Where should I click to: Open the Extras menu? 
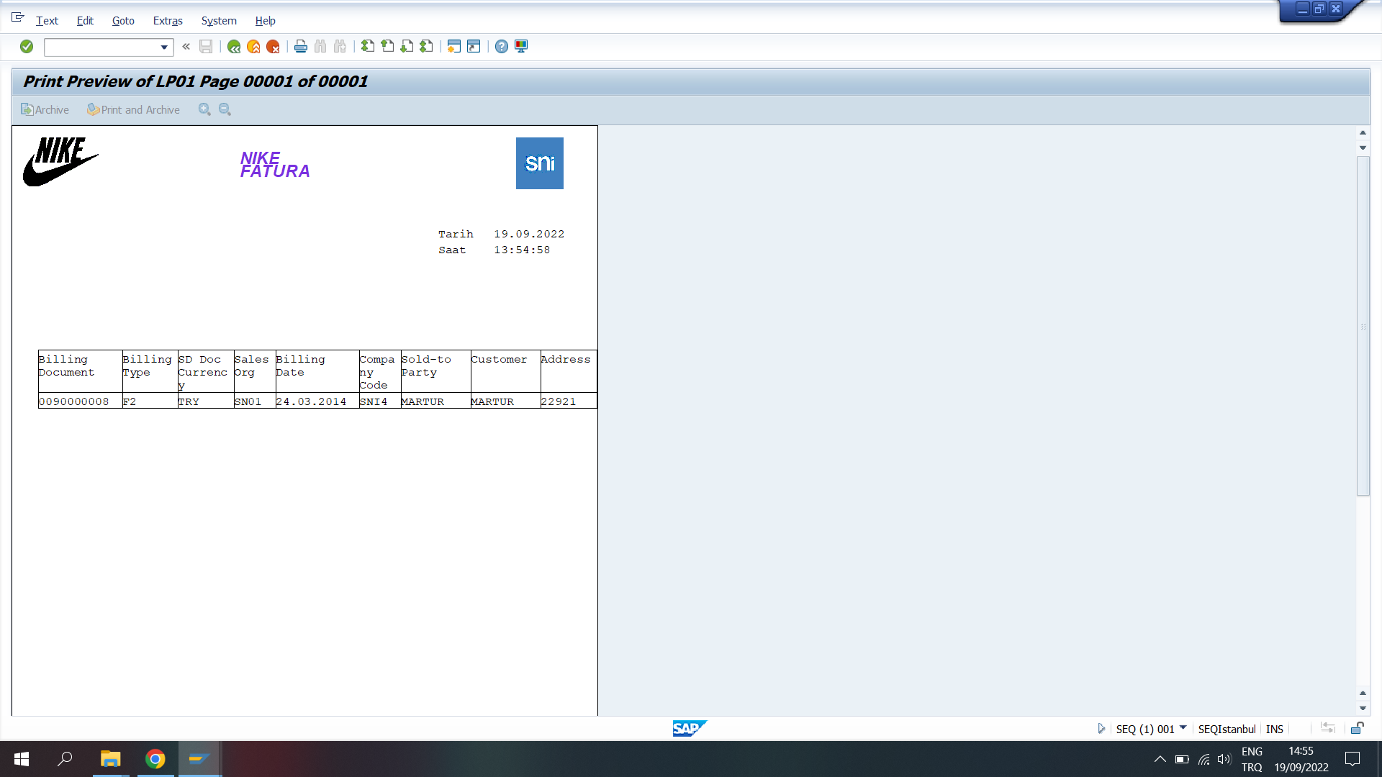coord(168,21)
